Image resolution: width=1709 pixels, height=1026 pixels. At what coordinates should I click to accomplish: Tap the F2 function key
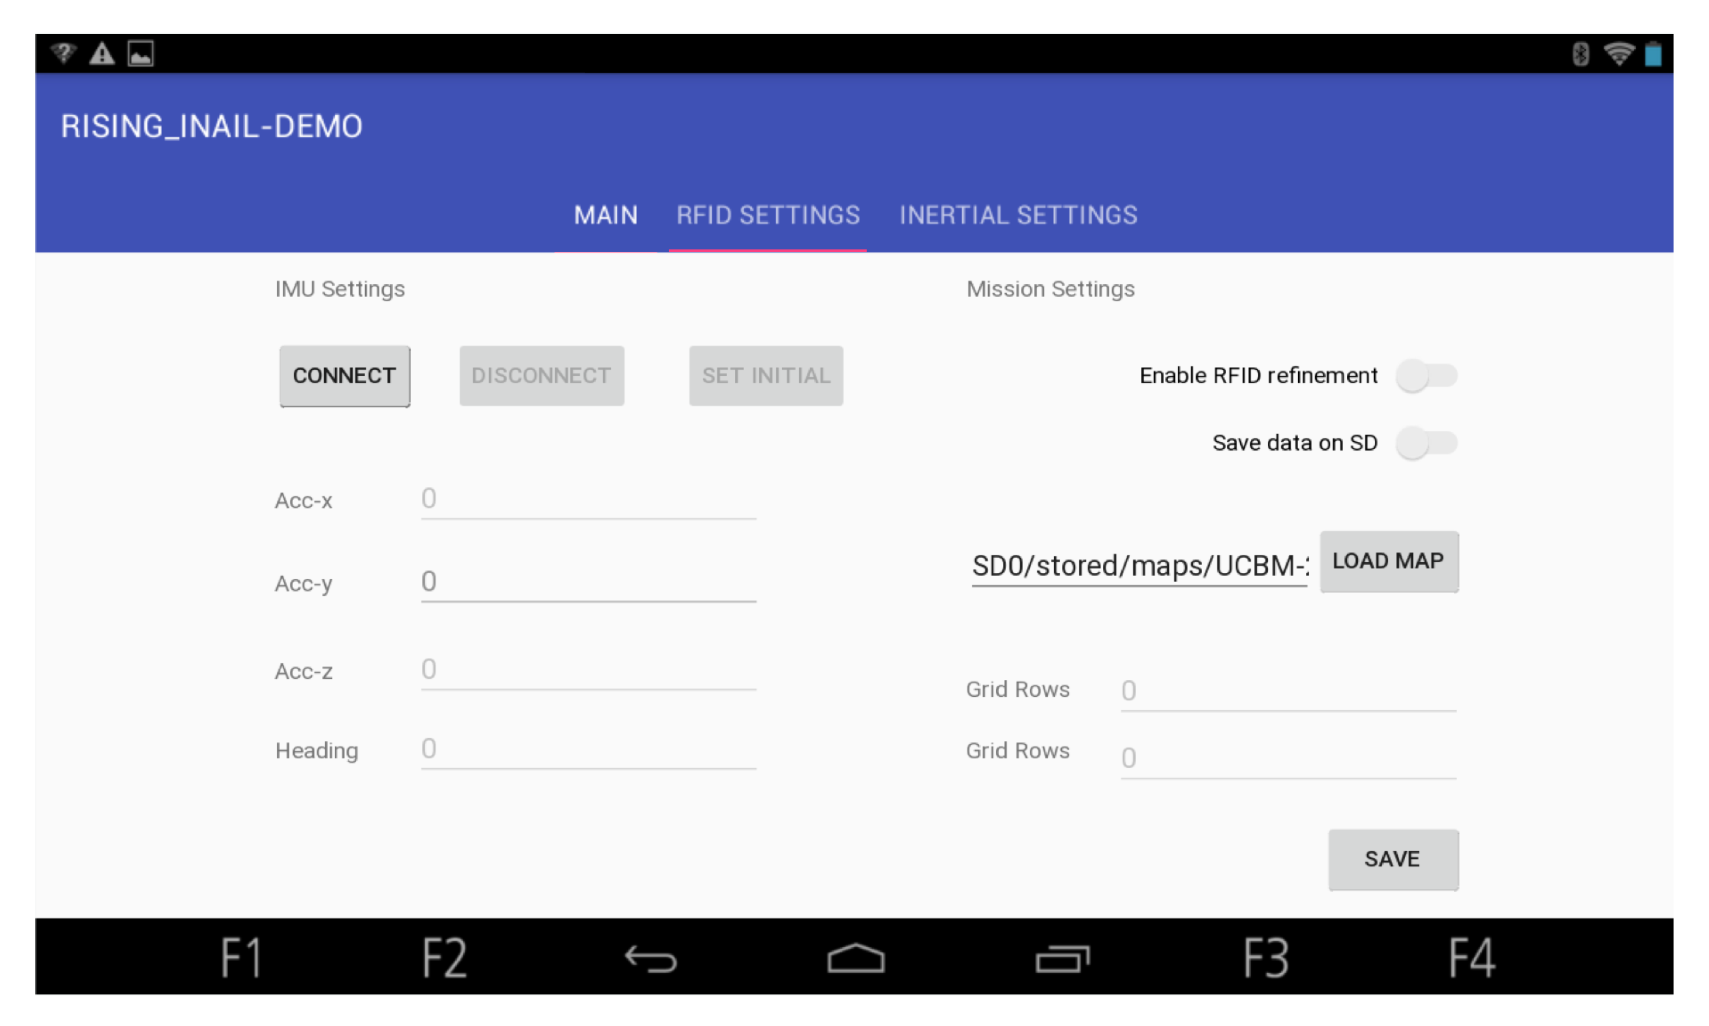(445, 957)
